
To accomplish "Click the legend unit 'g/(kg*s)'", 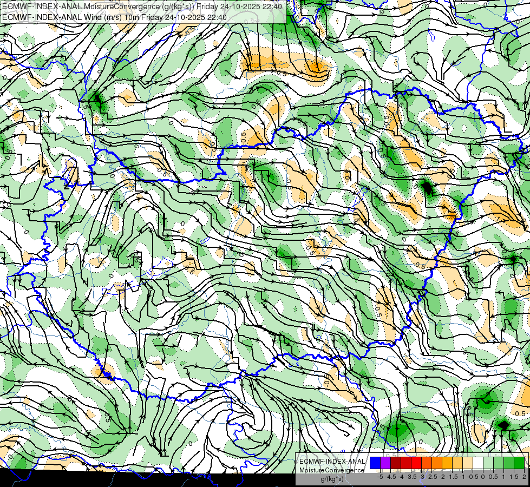I will tap(332, 479).
